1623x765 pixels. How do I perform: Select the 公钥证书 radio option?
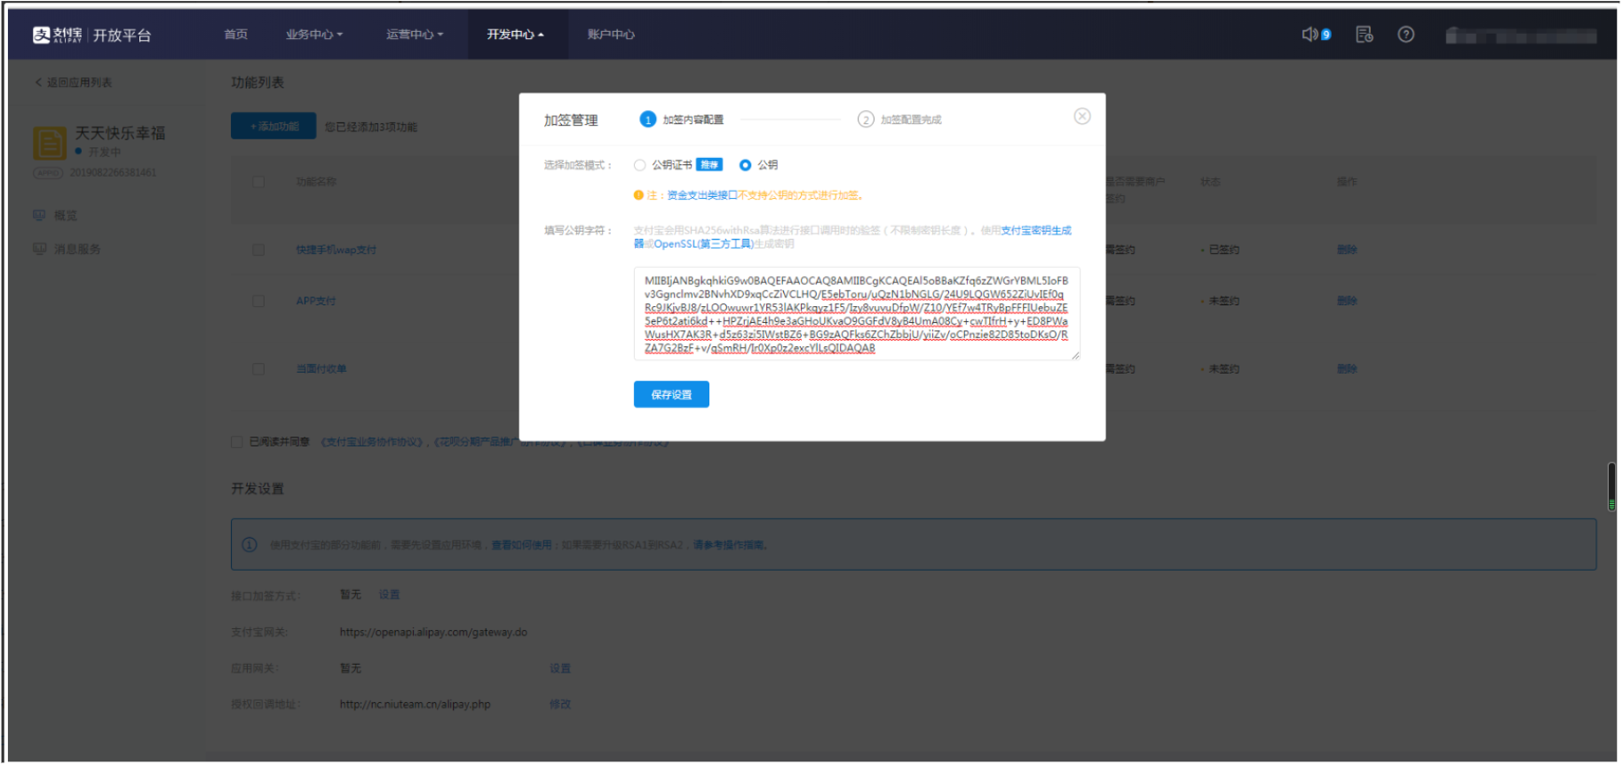coord(640,165)
